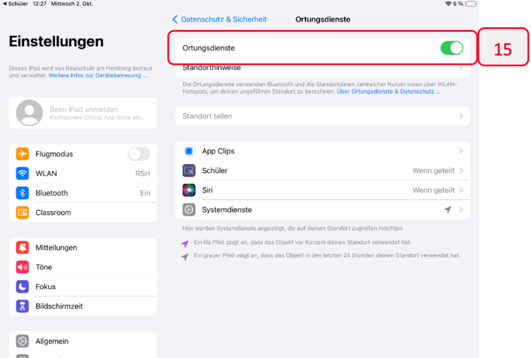
Task: Tap the Bluetooth icon in sidebar
Action: click(22, 193)
